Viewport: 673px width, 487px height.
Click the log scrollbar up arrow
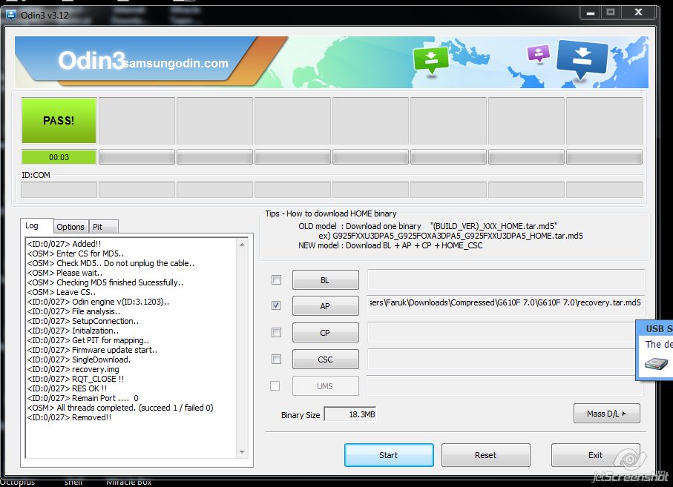(x=242, y=245)
